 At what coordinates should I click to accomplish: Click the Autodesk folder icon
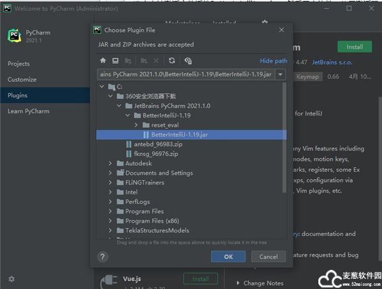120,163
